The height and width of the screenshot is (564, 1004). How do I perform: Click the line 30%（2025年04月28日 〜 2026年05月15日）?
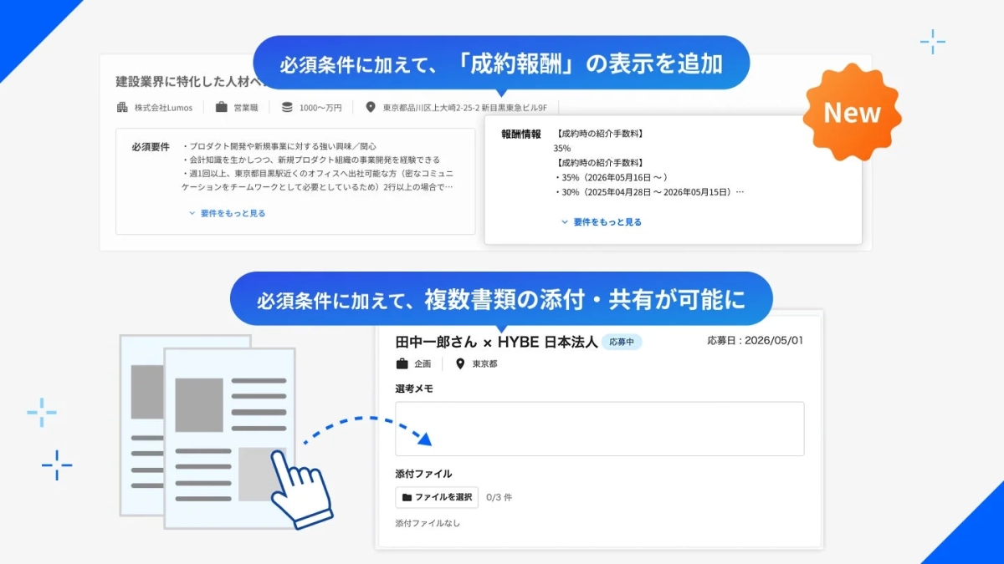648,192
